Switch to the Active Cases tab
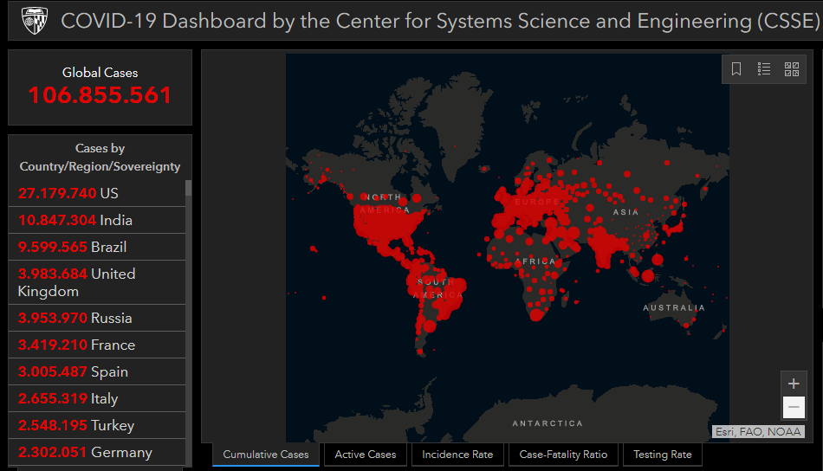 pyautogui.click(x=366, y=455)
